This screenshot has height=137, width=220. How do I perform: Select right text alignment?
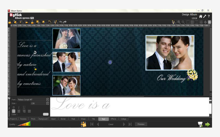[x=24, y=111]
